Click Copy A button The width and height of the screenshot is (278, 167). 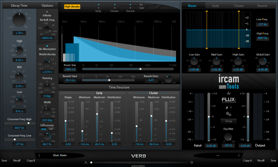248,160
